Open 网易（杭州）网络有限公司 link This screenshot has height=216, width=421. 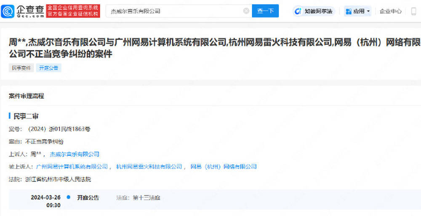[x=224, y=167]
